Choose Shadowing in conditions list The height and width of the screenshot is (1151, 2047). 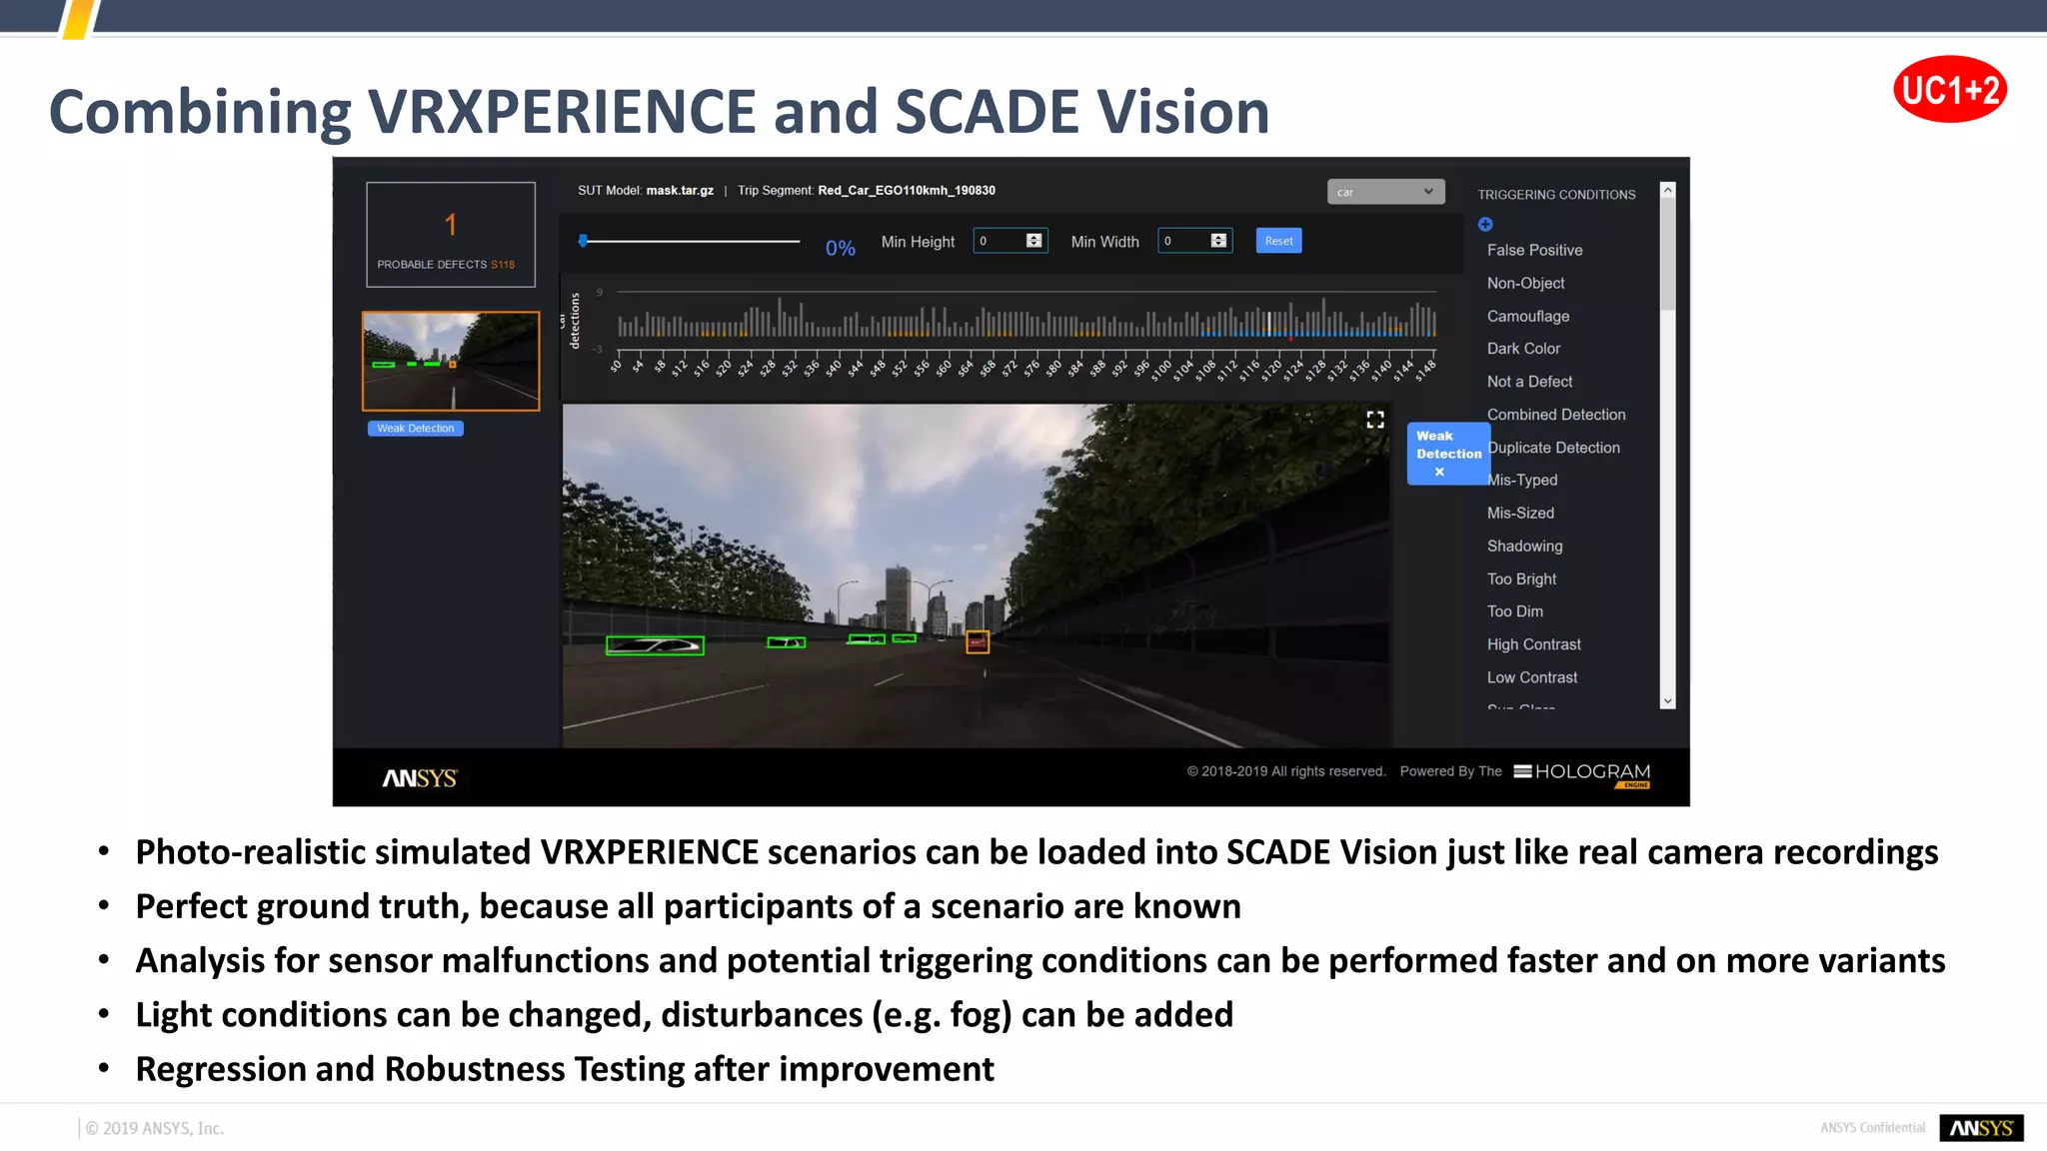(x=1524, y=546)
